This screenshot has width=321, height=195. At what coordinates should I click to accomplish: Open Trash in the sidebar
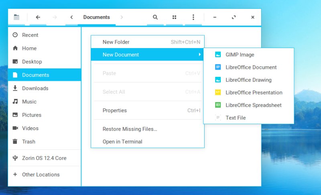[45, 141]
